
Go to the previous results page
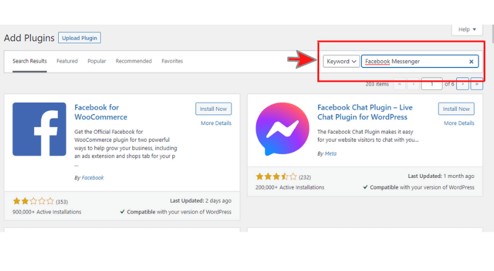(413, 84)
